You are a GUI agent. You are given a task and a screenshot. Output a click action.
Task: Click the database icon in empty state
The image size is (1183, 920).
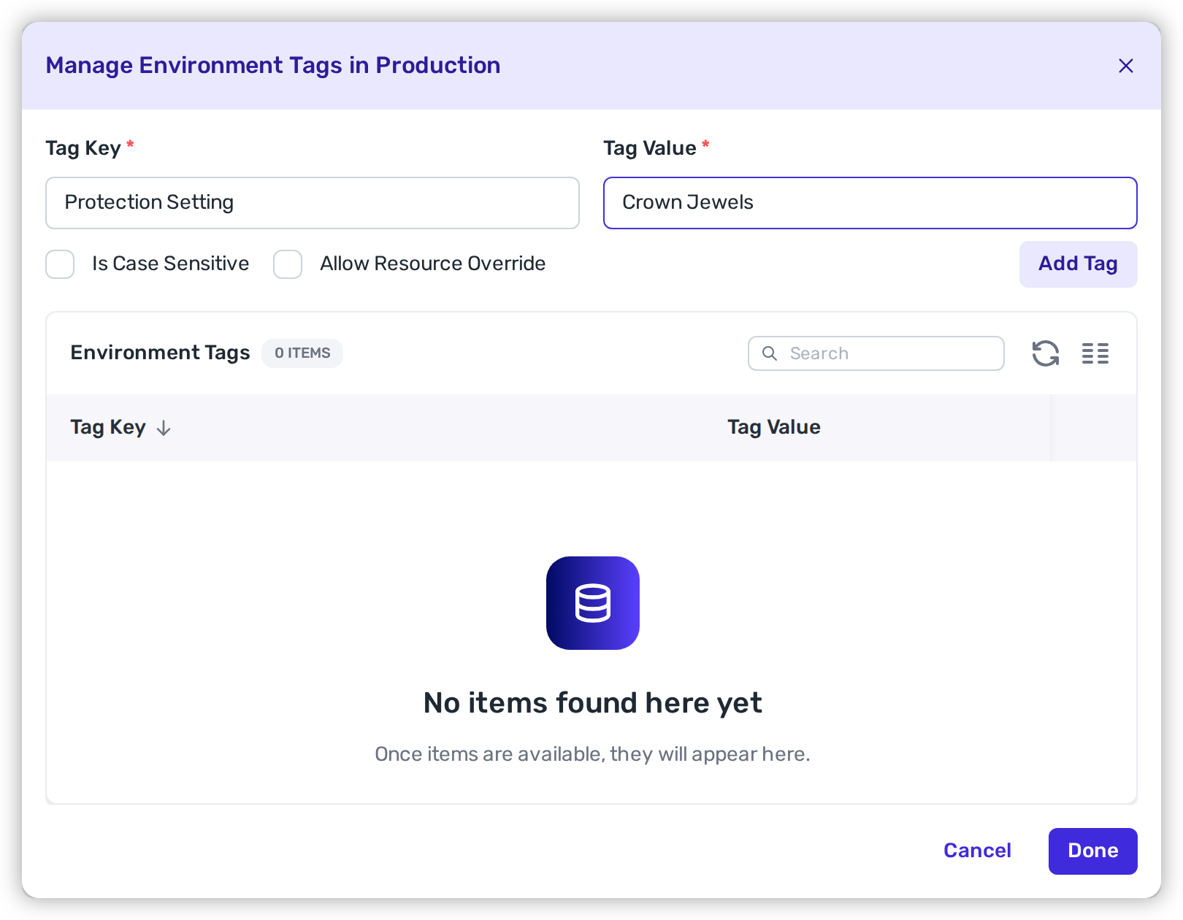click(x=592, y=603)
